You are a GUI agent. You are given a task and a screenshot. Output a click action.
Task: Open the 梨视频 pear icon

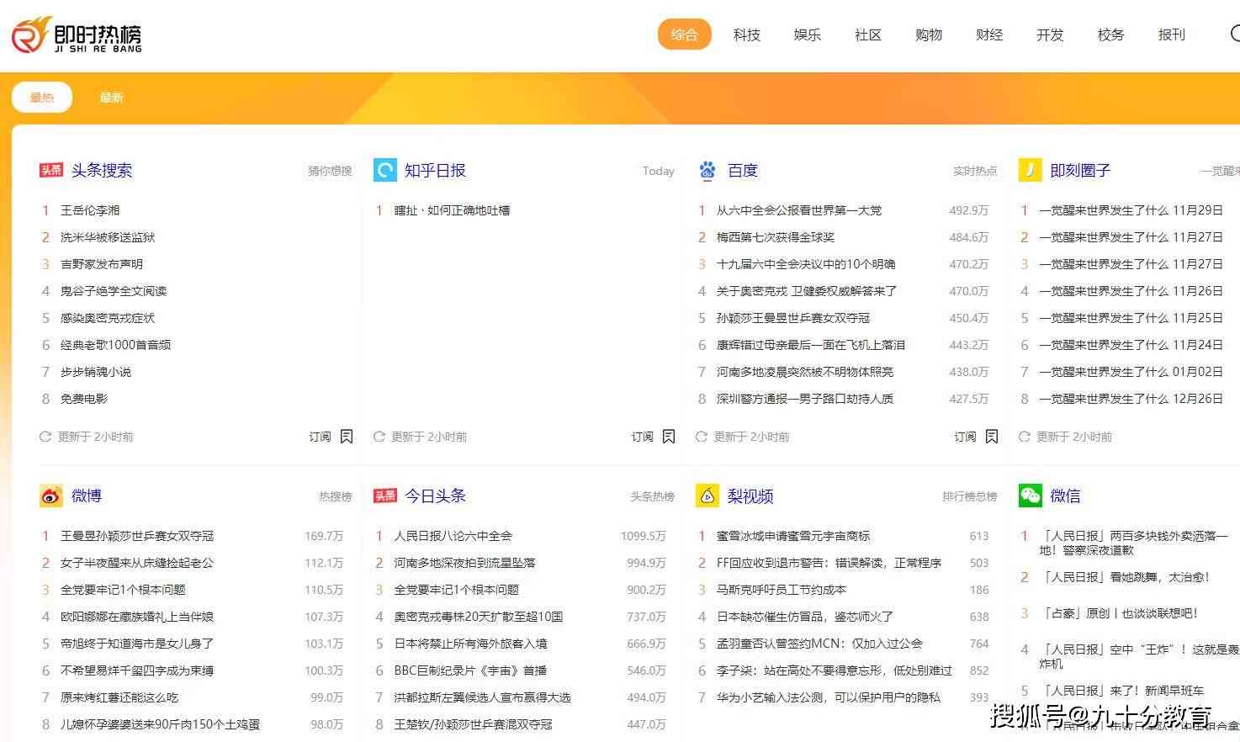[x=707, y=496]
